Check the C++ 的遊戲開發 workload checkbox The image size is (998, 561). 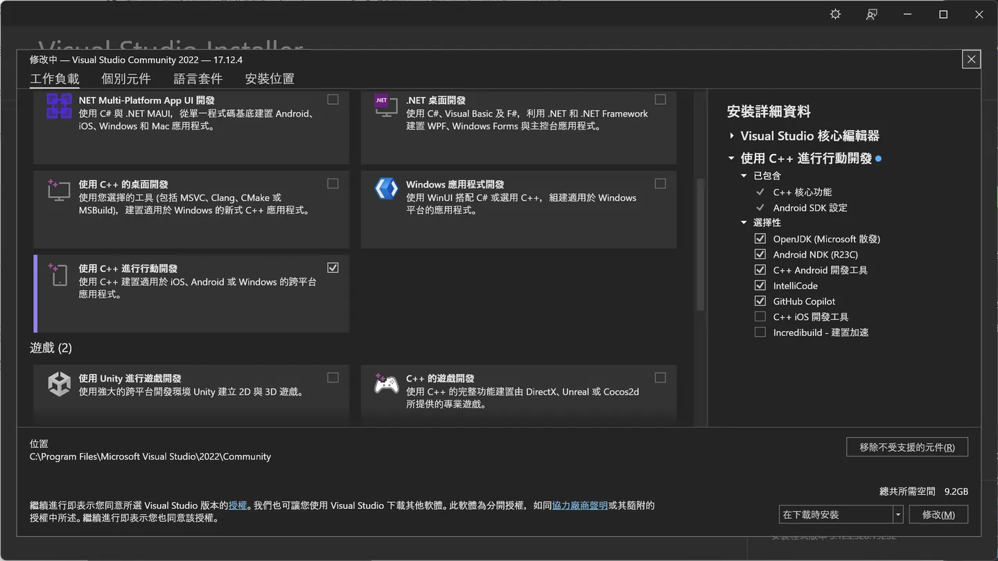(x=660, y=377)
